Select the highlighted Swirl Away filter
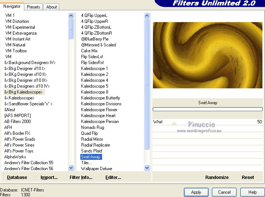 coord(91,157)
